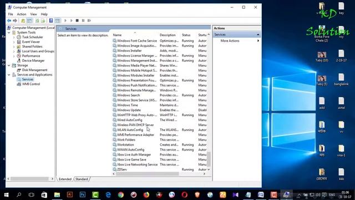Open the View menu

pyautogui.click(x=33, y=14)
